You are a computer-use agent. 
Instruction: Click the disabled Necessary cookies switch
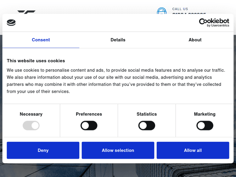[x=31, y=126]
